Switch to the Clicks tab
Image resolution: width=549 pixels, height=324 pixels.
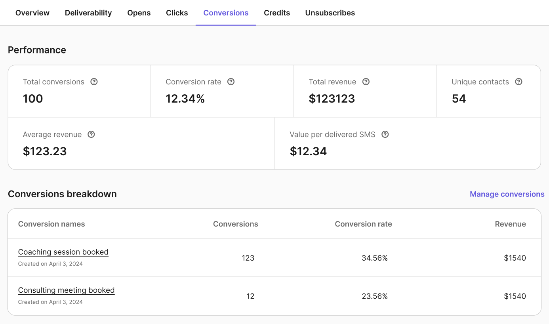[x=177, y=12]
